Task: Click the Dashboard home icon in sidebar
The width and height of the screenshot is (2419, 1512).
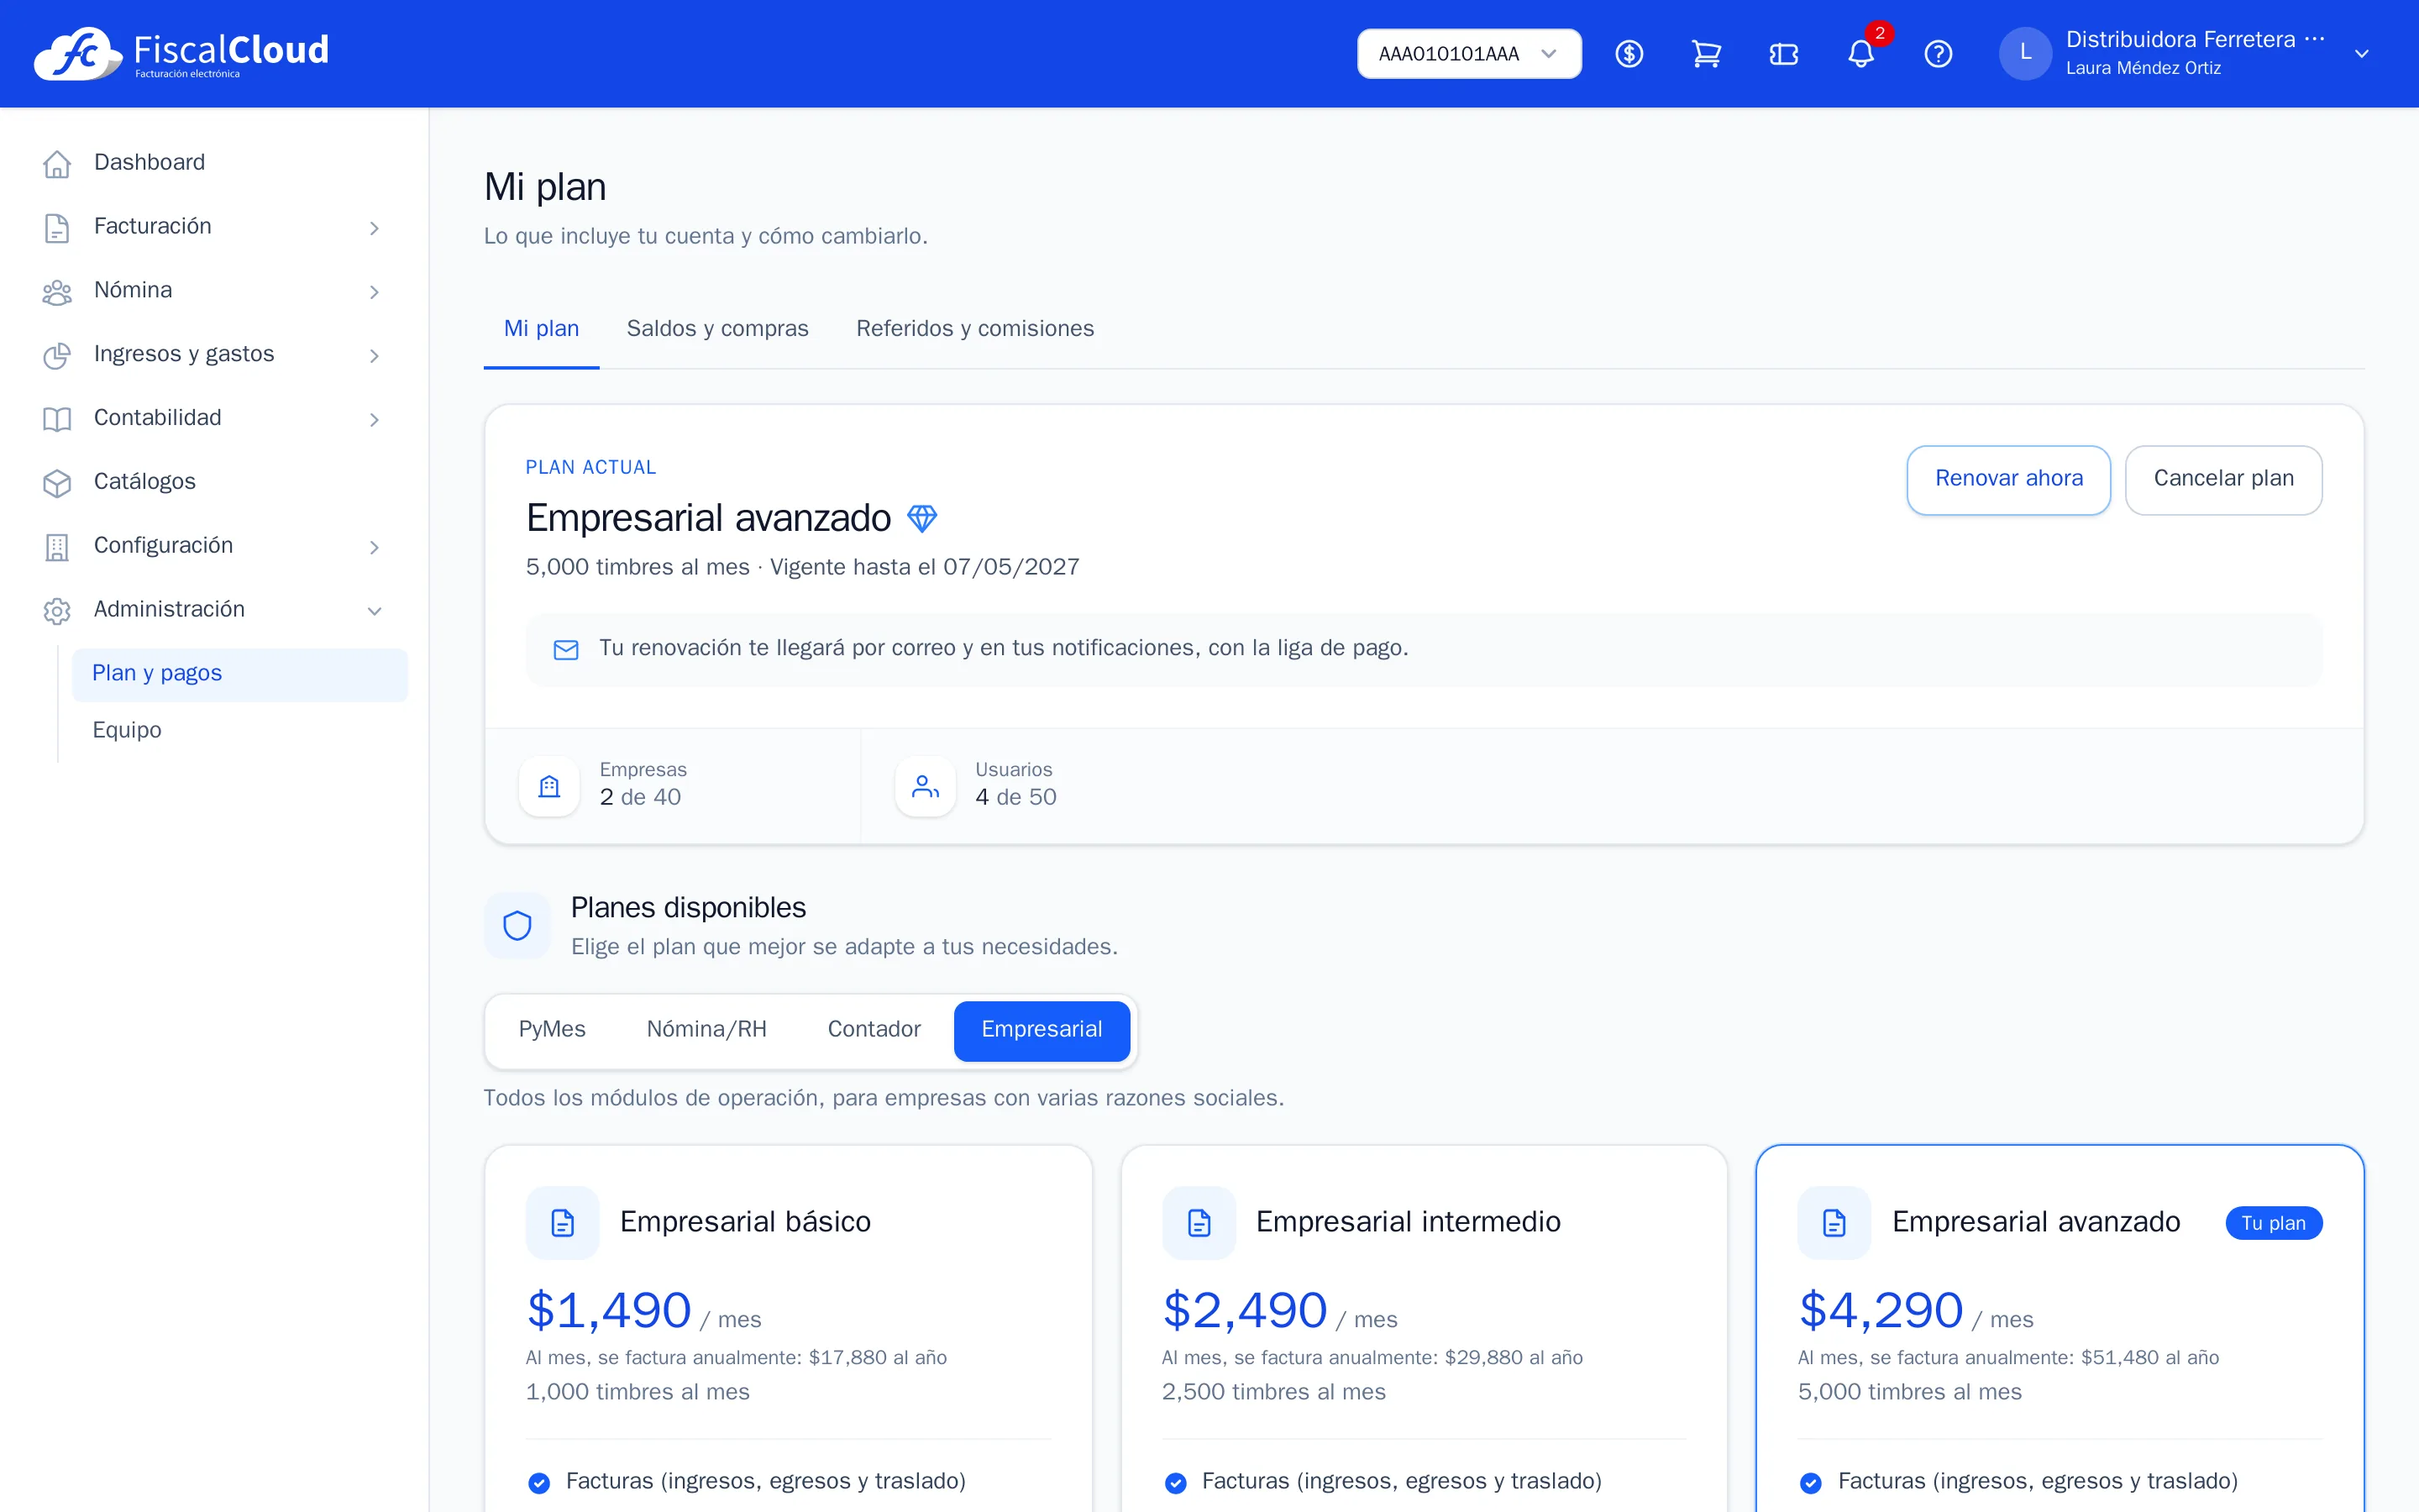Action: click(57, 163)
